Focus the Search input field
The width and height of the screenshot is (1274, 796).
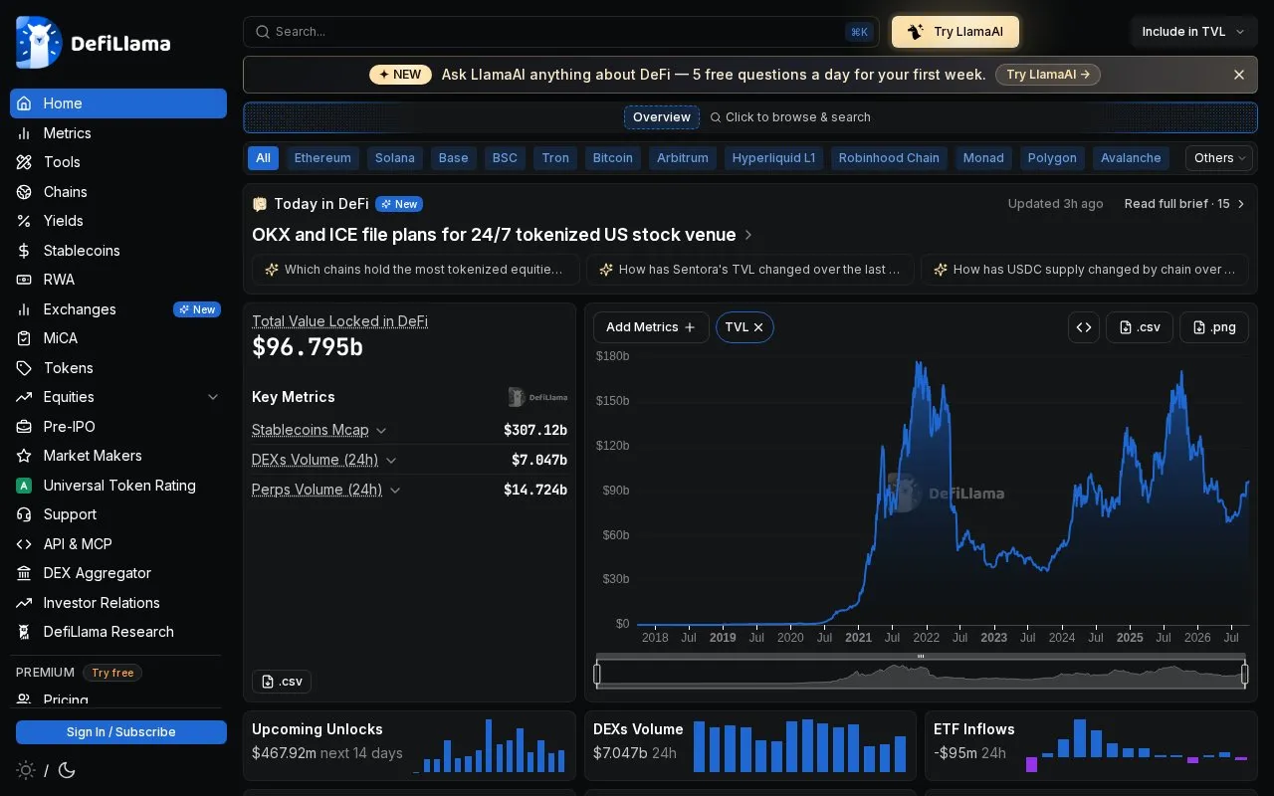(x=561, y=32)
